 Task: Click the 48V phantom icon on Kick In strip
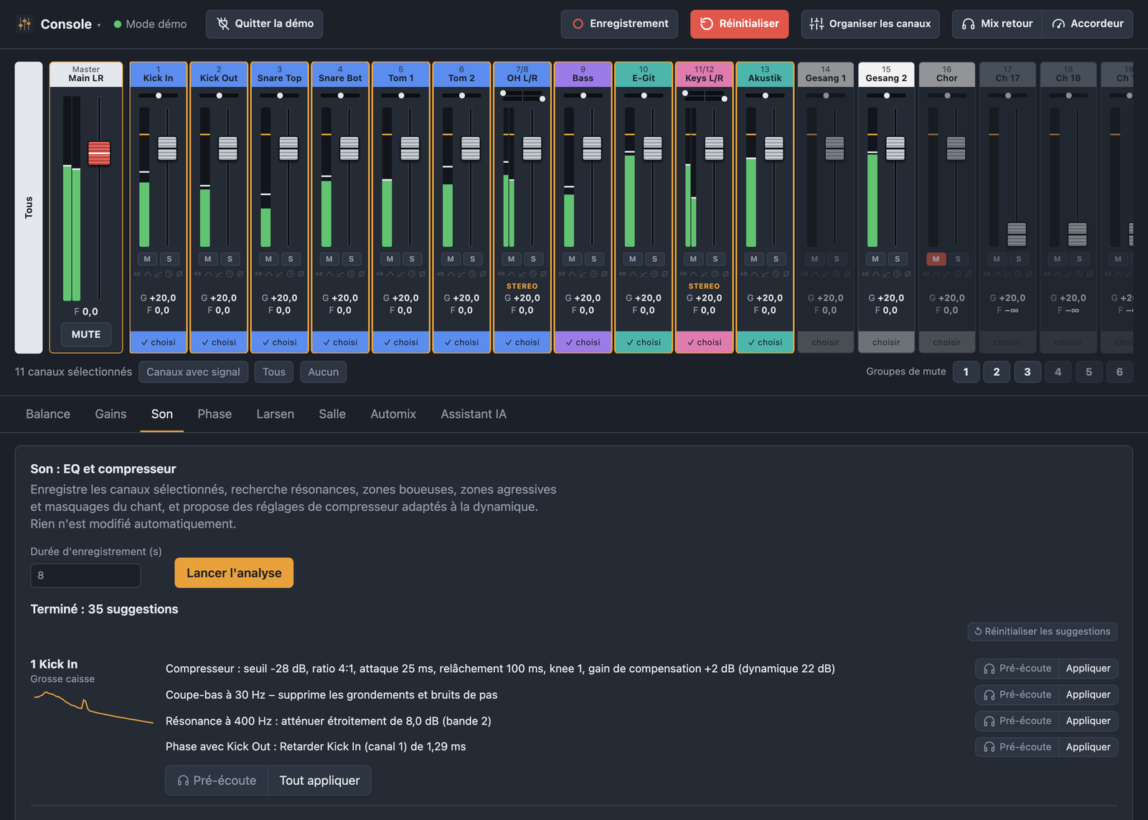pyautogui.click(x=137, y=274)
